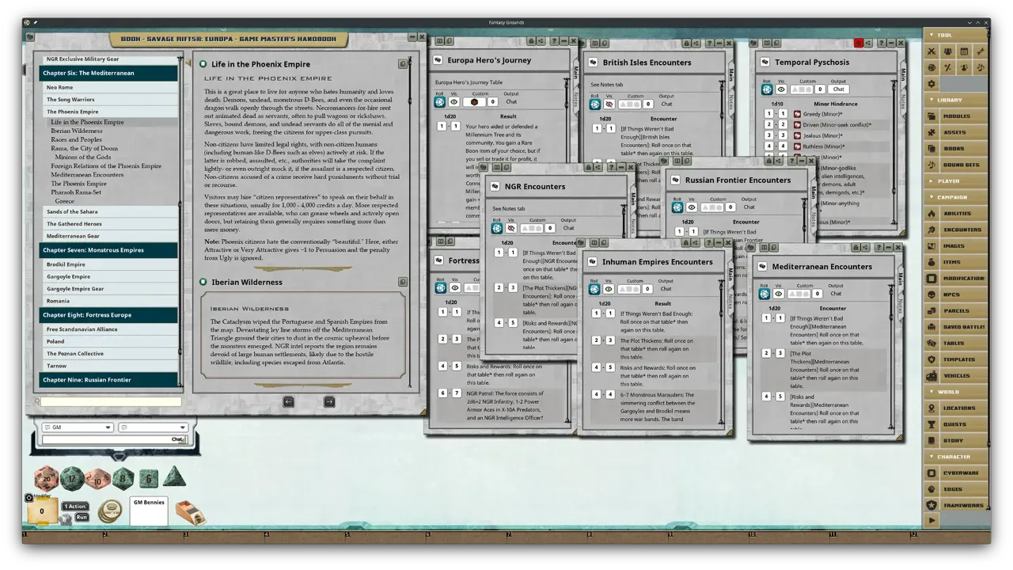Viewport: 1013px width, 570px height.
Task: Switch to Notes tab in Europa Hero's Journey
Action: (x=577, y=101)
